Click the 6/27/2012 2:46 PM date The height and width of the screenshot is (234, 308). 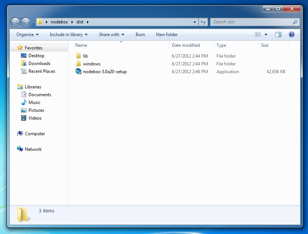coord(190,72)
